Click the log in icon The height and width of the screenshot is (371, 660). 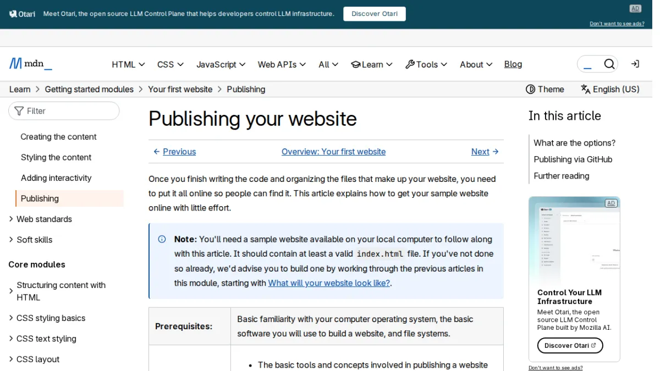(x=635, y=64)
